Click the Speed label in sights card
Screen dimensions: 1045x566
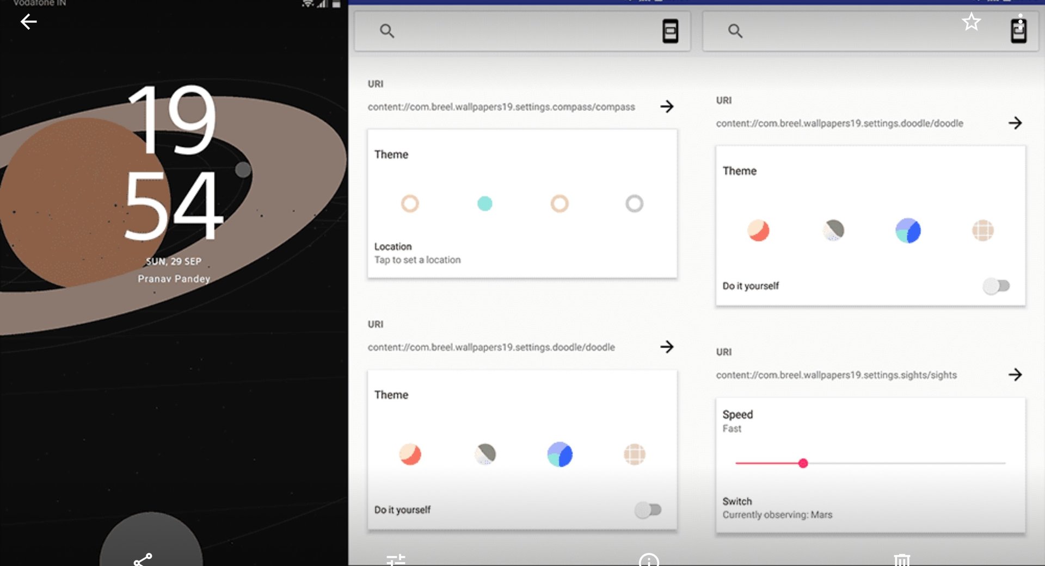(737, 414)
